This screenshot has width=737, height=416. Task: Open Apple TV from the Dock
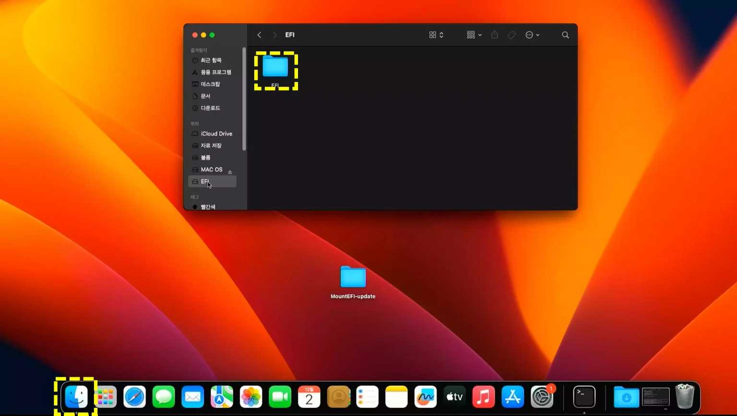pos(455,397)
